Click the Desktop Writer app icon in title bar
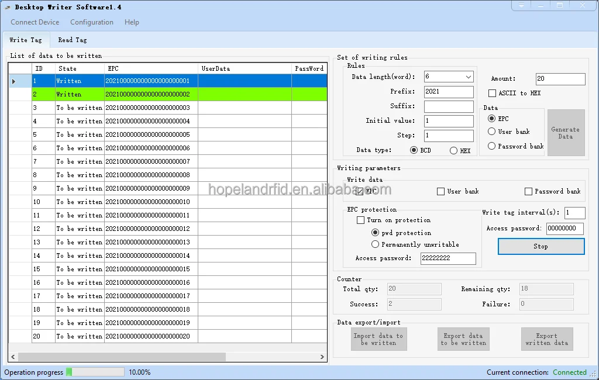The width and height of the screenshot is (599, 380). (x=7, y=7)
